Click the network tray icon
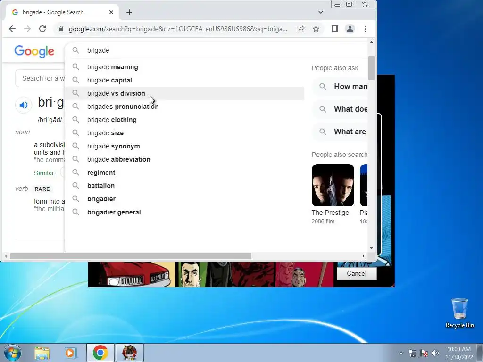Image resolution: width=483 pixels, height=362 pixels. click(x=412, y=353)
